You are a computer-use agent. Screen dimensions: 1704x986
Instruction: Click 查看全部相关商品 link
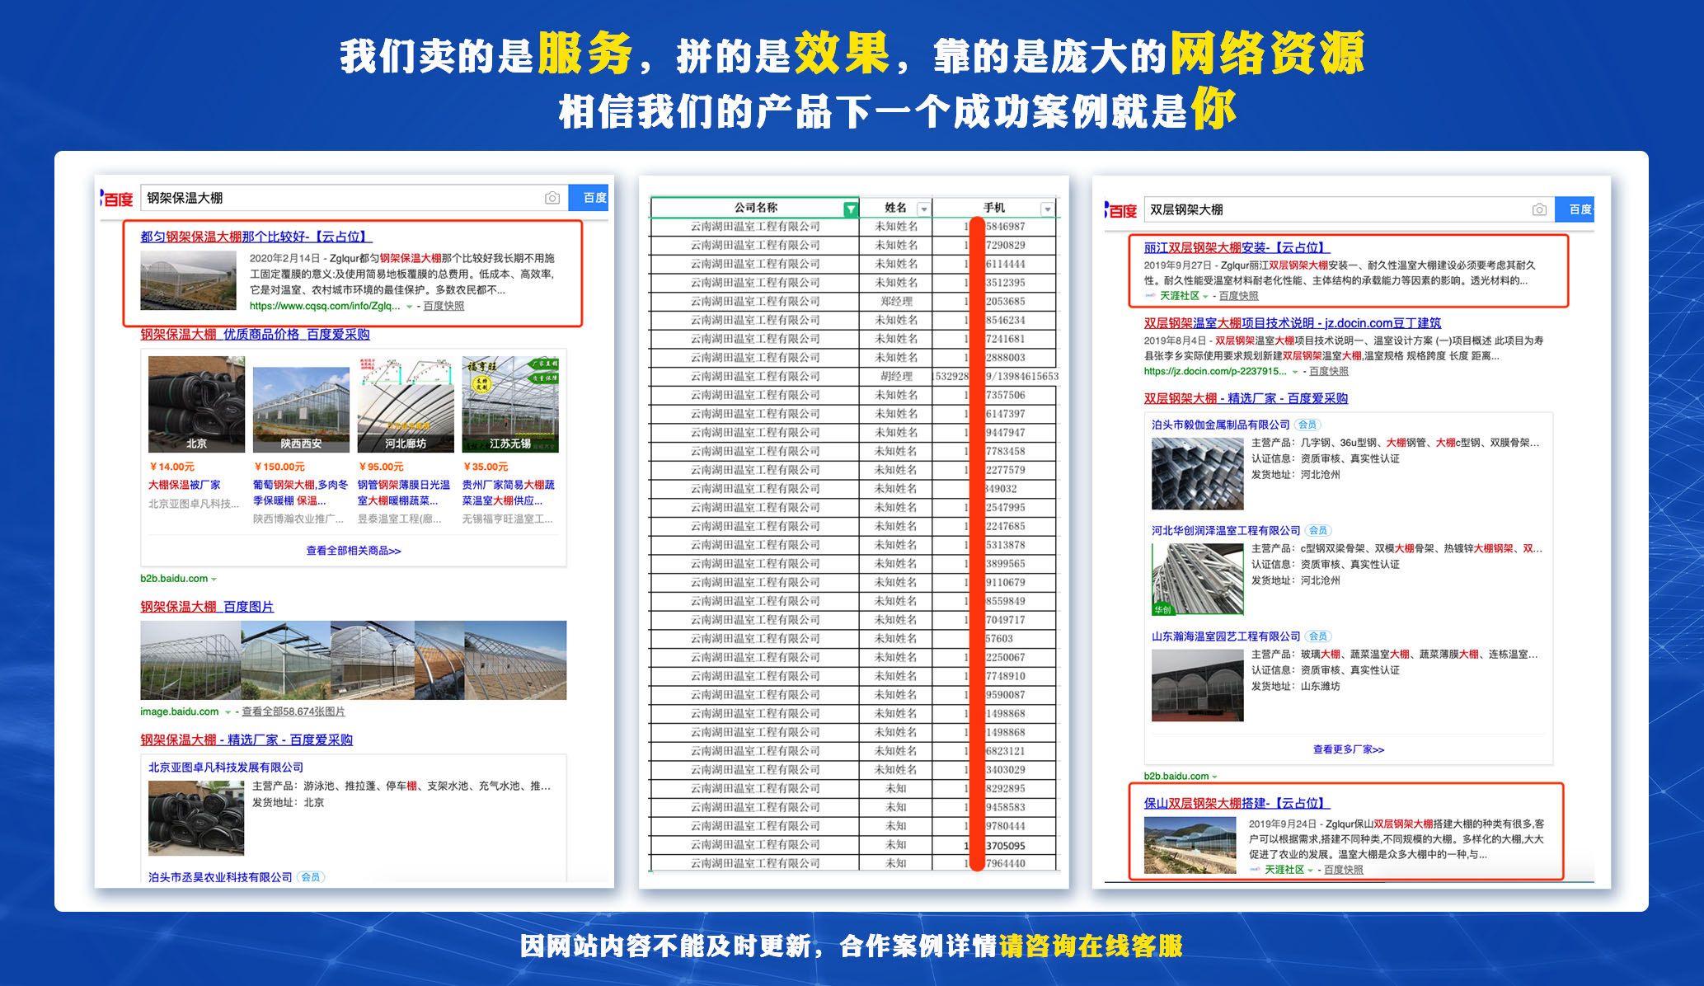tap(353, 551)
